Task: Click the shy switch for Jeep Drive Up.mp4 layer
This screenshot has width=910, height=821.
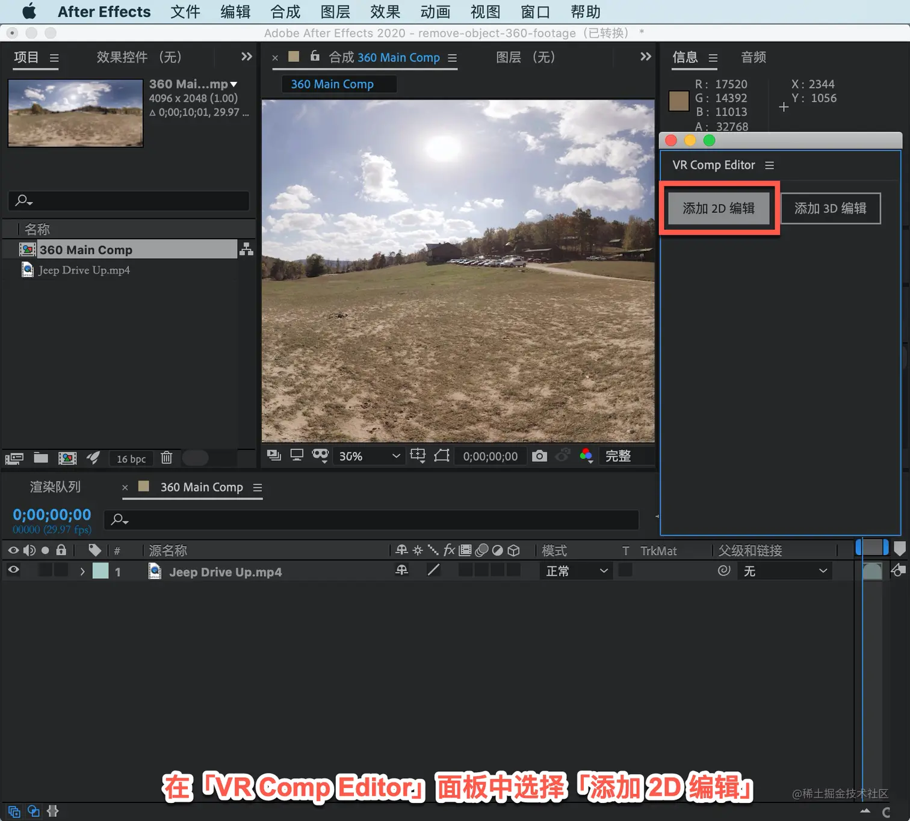Action: click(401, 570)
